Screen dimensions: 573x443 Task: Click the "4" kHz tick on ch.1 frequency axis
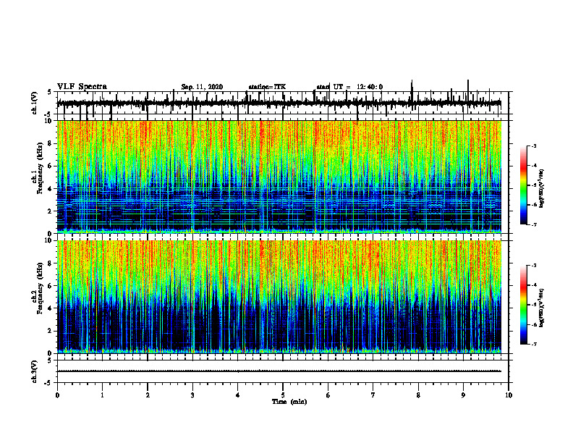[x=50, y=189]
